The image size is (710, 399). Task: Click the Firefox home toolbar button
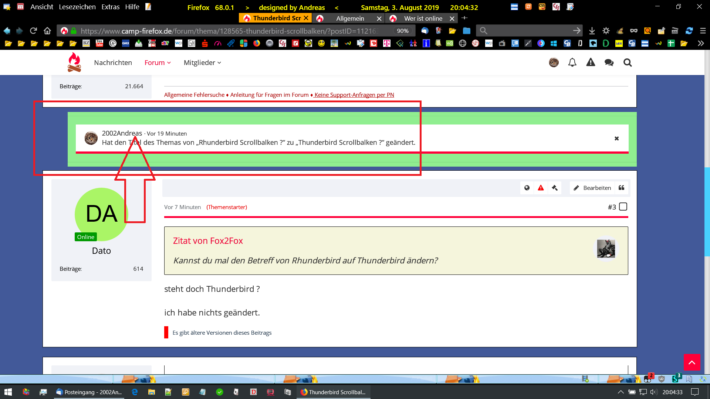pos(47,31)
